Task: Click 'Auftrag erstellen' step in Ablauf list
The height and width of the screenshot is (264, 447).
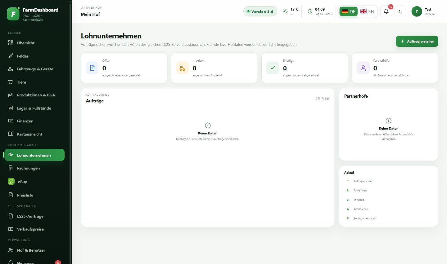Action: [363, 181]
